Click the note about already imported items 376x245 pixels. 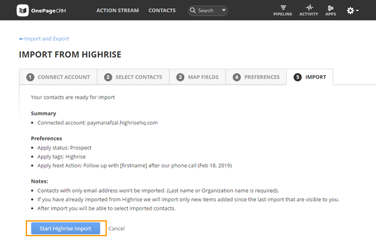[x=188, y=199]
